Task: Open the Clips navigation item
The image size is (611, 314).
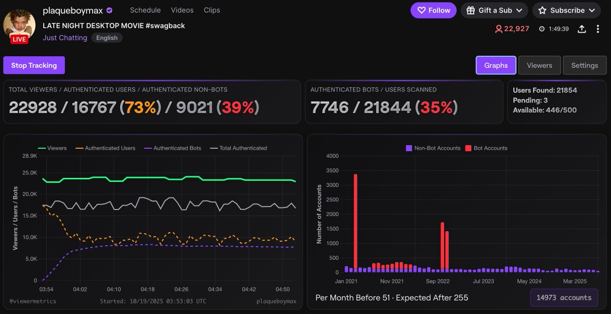Action: 212,10
